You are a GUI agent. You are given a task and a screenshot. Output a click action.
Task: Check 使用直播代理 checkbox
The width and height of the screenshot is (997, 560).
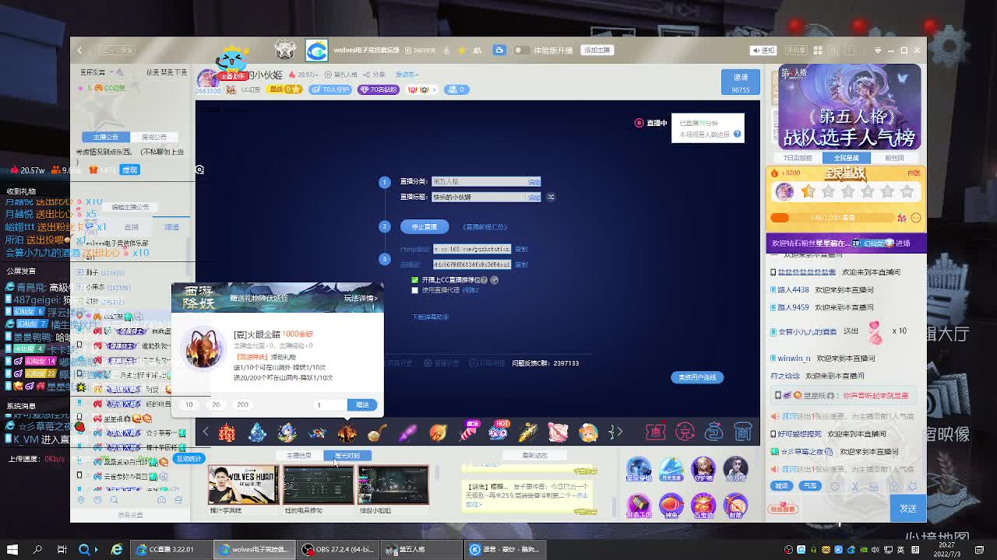(x=414, y=290)
